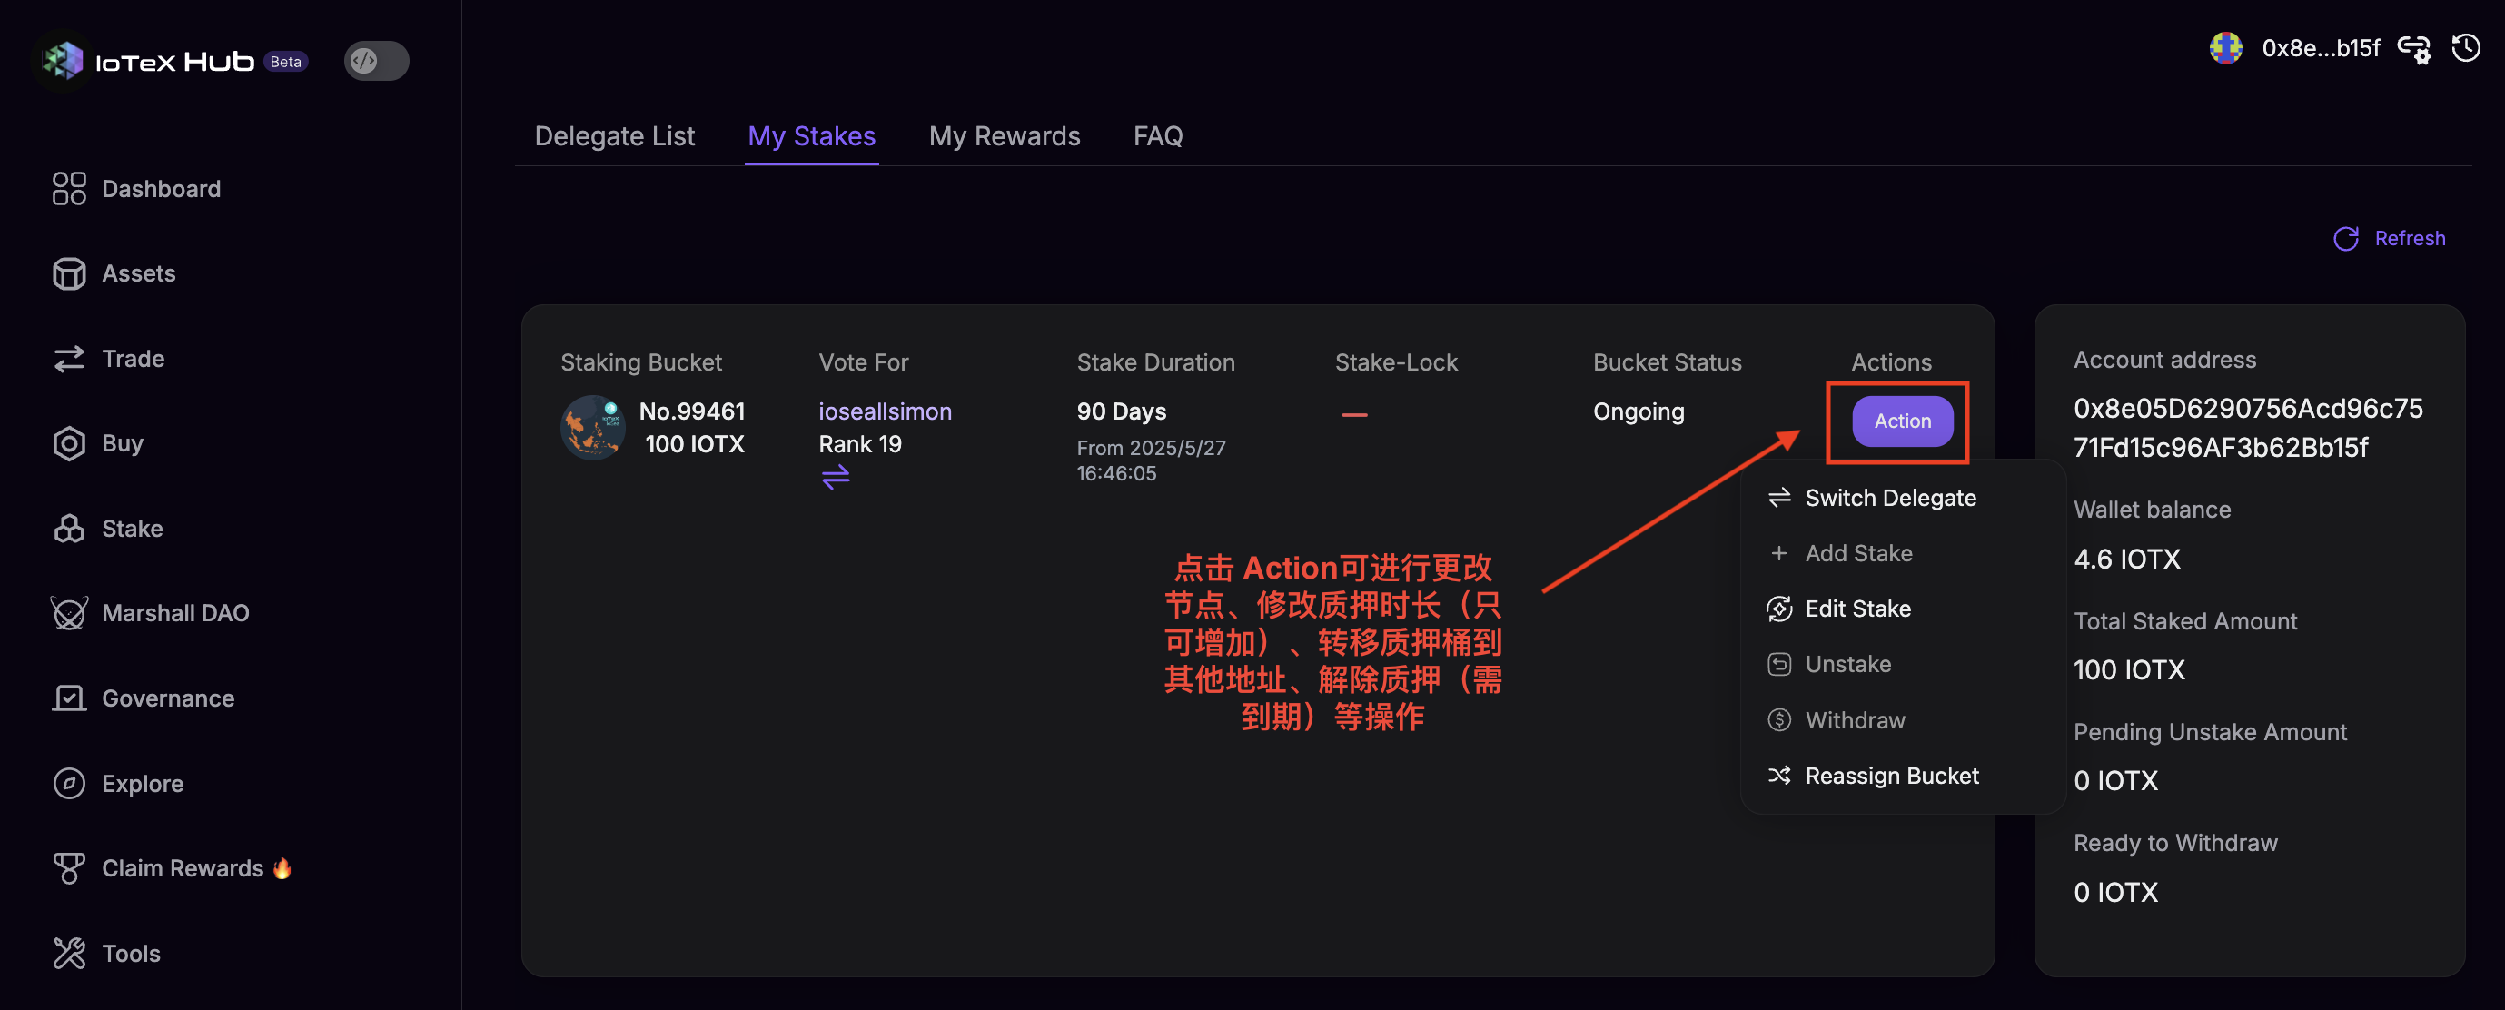2505x1010 pixels.
Task: Switch to the Delegate List tab
Action: coord(614,136)
